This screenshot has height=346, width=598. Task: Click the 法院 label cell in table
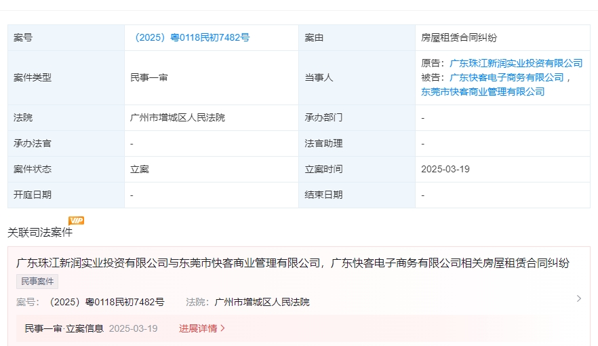pyautogui.click(x=66, y=117)
